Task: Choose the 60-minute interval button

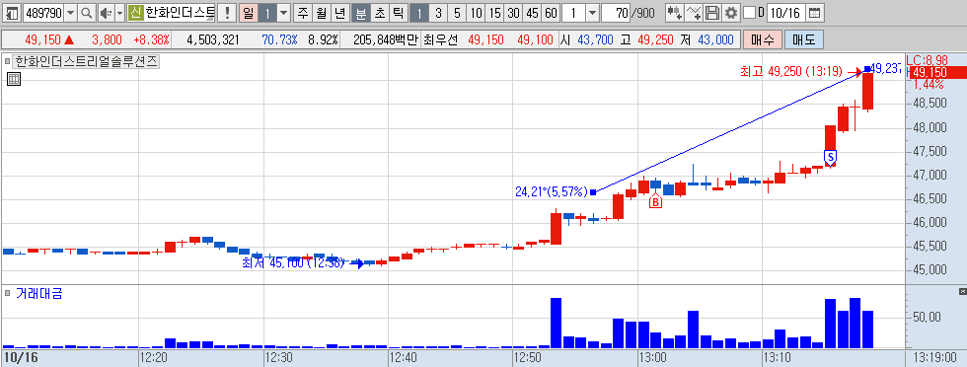Action: click(x=552, y=13)
